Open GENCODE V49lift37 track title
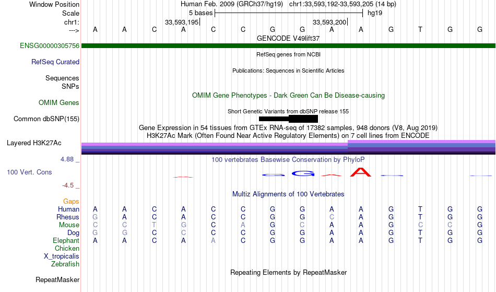 (x=288, y=38)
